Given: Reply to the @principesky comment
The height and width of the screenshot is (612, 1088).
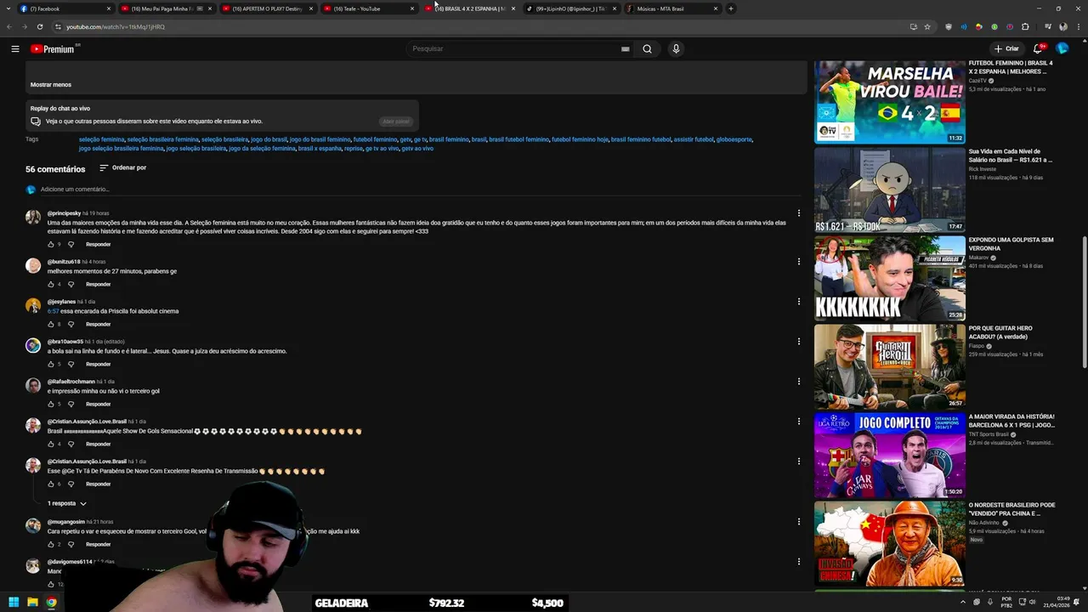Looking at the screenshot, I should pos(98,244).
